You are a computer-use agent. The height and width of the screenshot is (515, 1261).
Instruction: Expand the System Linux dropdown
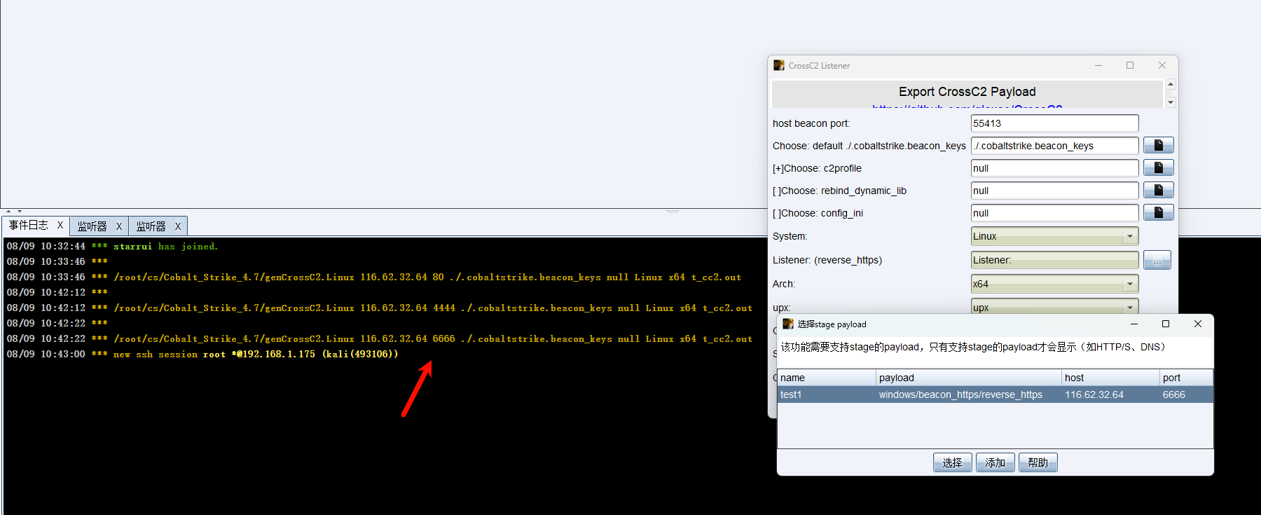(1129, 236)
